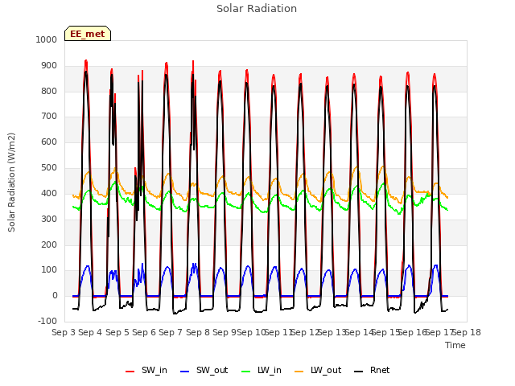Click the 300 y-axis tick label
The width and height of the screenshot is (515, 386).
(49, 219)
